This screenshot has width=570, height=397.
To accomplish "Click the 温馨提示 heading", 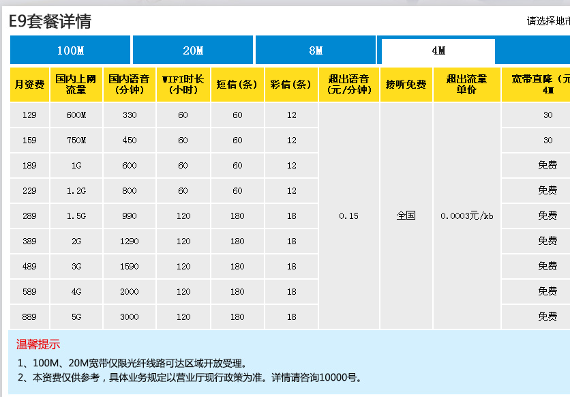I will pos(38,345).
